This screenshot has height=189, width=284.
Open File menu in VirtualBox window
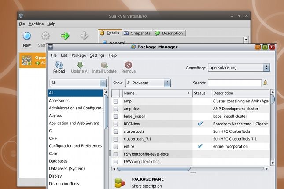[22, 24]
